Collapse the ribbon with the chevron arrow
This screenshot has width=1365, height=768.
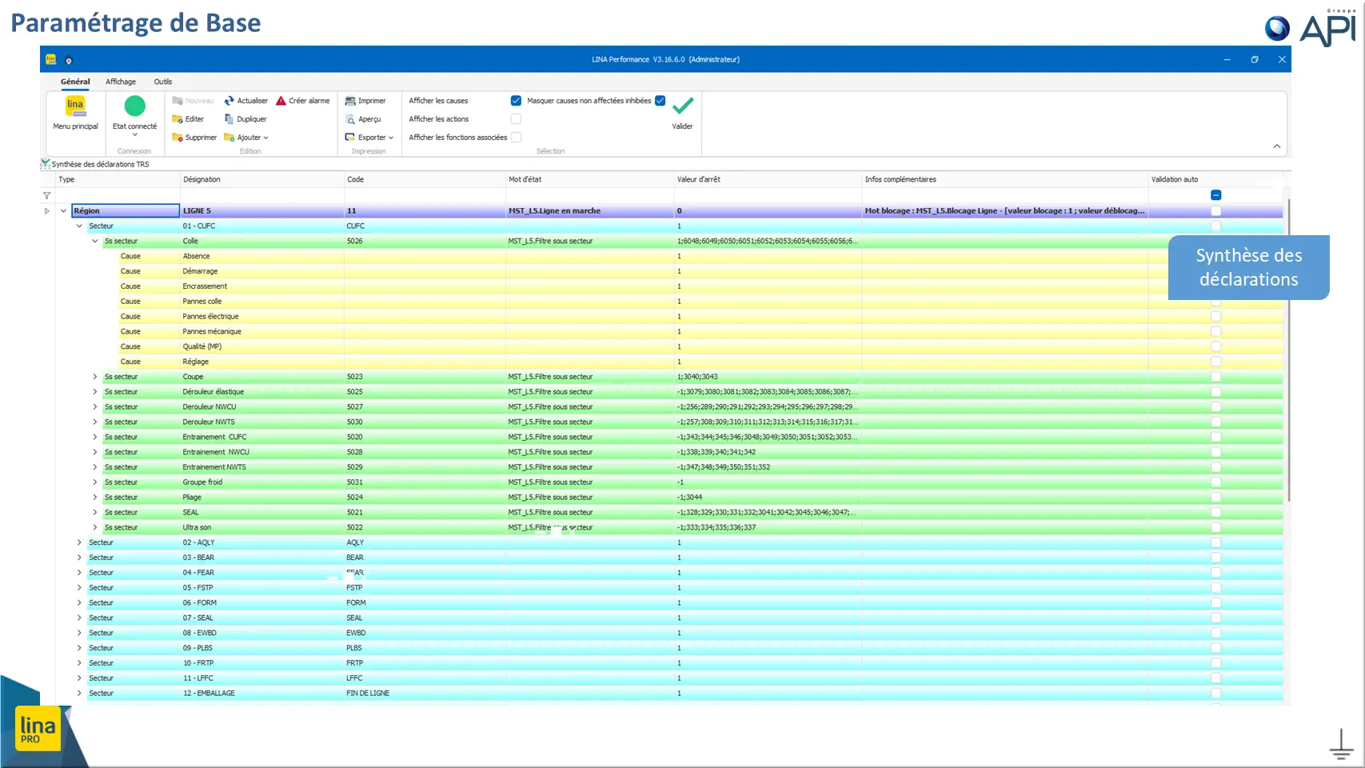click(1277, 146)
